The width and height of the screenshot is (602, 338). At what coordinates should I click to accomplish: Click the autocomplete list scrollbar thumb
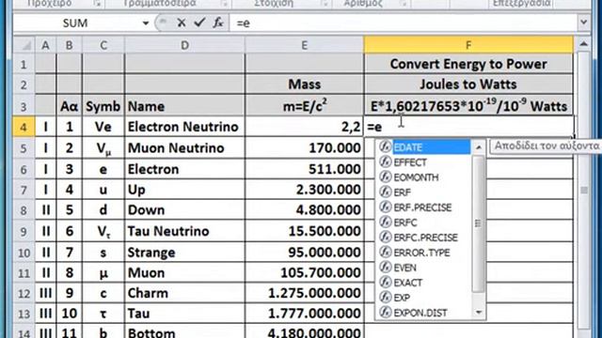pos(479,223)
